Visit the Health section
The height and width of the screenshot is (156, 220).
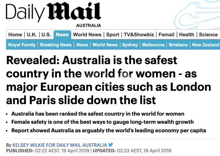(187, 34)
